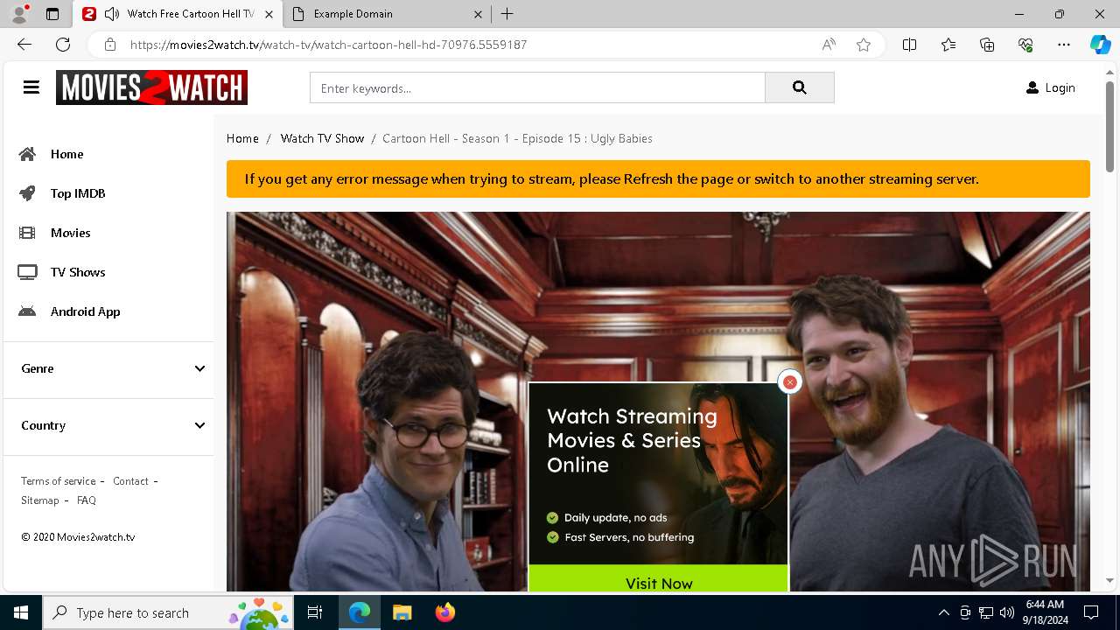Open Collections in Edge toolbar
The image size is (1120, 630).
tap(987, 45)
